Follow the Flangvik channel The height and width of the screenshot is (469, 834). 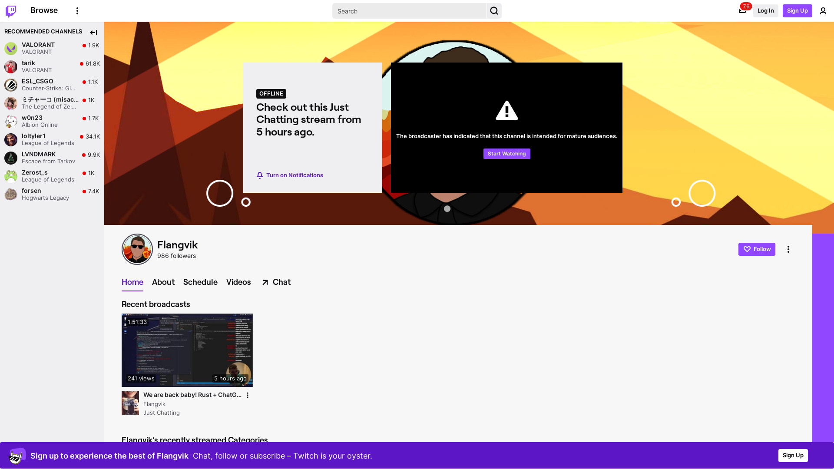pyautogui.click(x=757, y=249)
